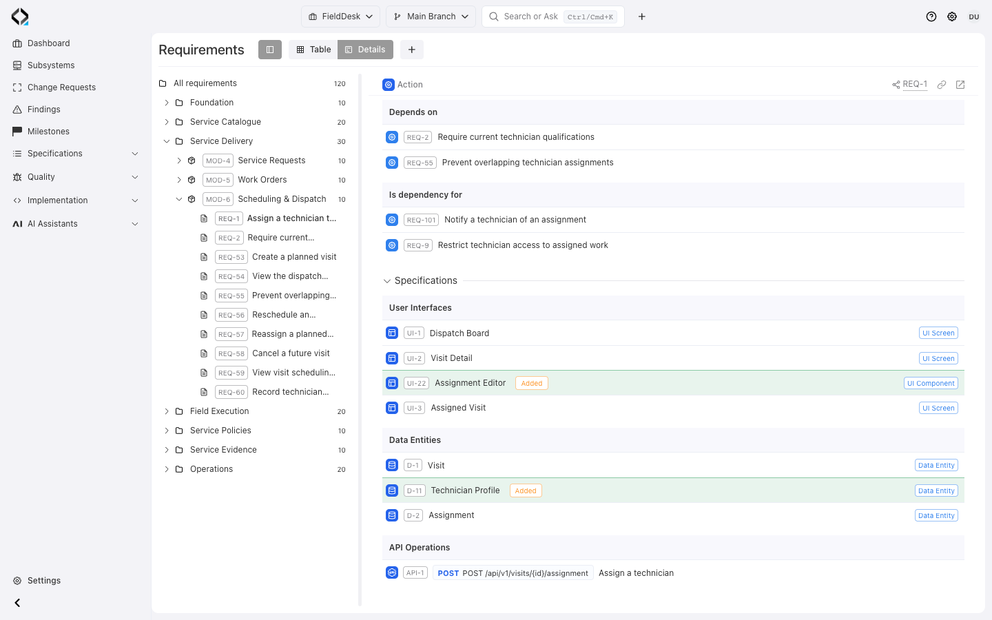The image size is (992, 620).
Task: Add a new view with plus button beside Details
Action: pyautogui.click(x=411, y=50)
